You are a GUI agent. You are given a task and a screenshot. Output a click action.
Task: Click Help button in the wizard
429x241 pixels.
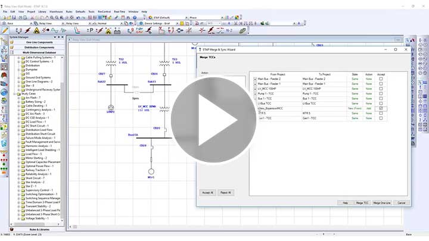coord(345,203)
